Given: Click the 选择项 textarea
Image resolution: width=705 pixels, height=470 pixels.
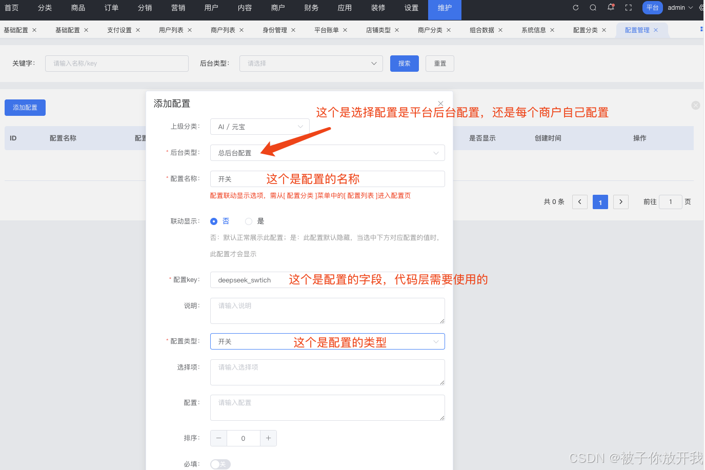Looking at the screenshot, I should coord(328,372).
